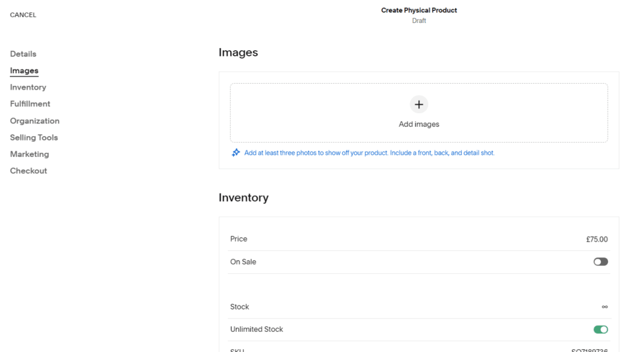The height and width of the screenshot is (352, 631).
Task: Click the Create Physical Product title
Action: pos(419,11)
